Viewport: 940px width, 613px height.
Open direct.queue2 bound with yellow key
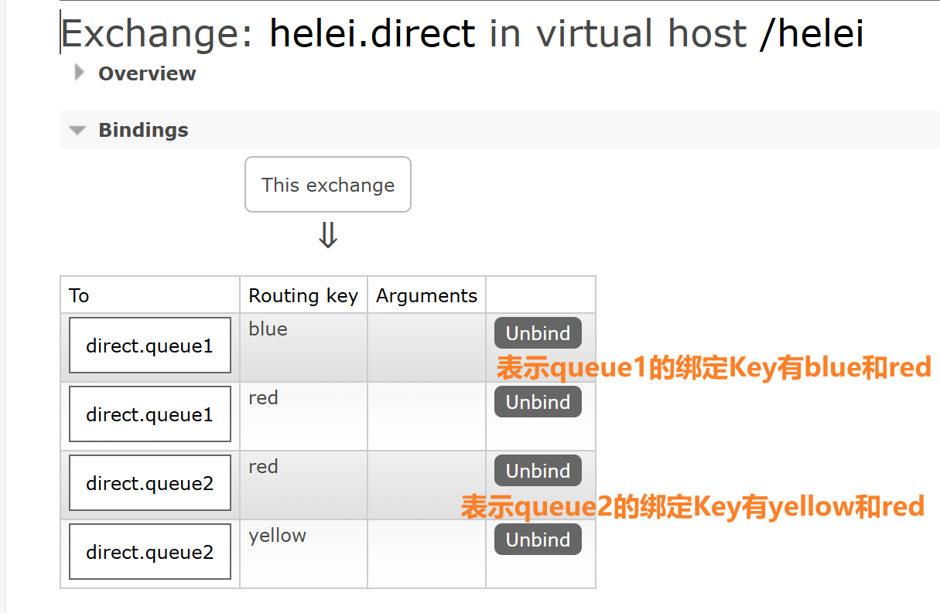[x=149, y=552]
